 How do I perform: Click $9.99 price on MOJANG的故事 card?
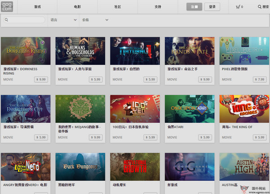click(x=96, y=137)
